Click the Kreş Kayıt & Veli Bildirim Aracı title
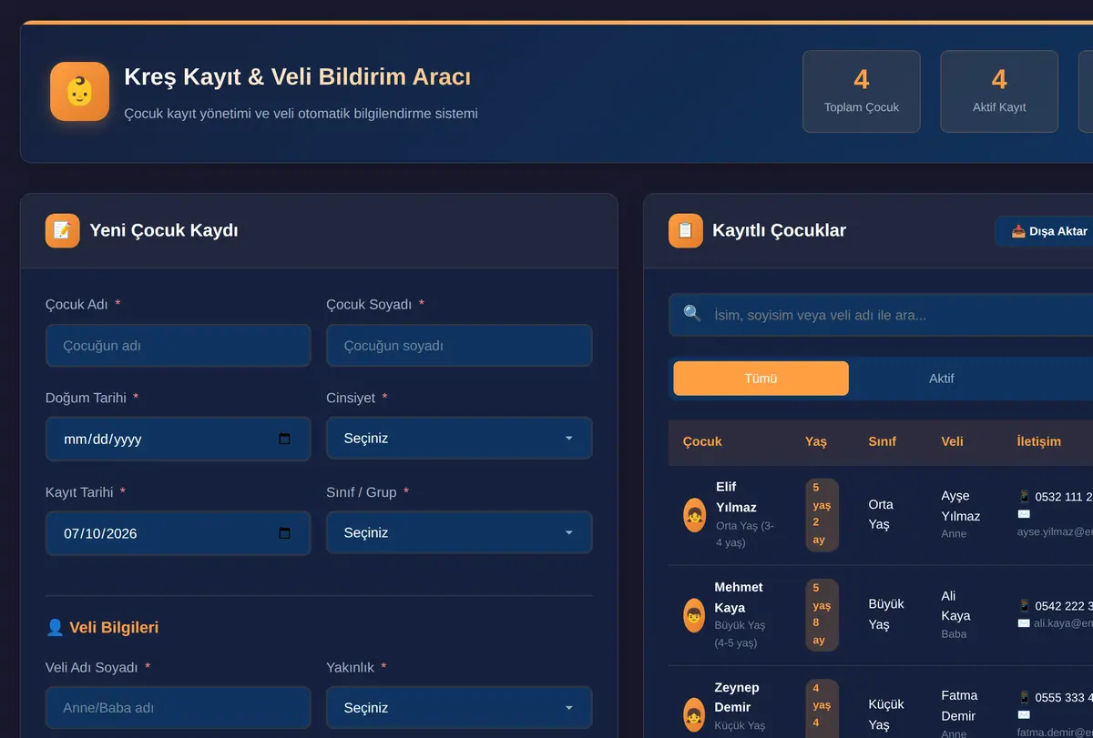1093x738 pixels. (298, 76)
